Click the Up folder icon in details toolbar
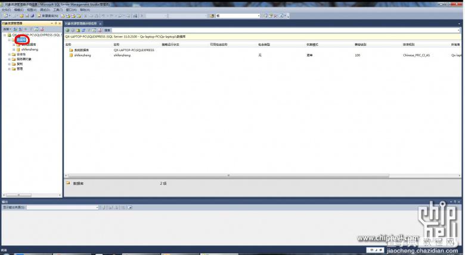465x255 pixels. [78, 30]
